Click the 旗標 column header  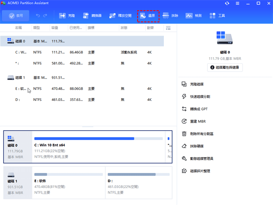pos(91,28)
